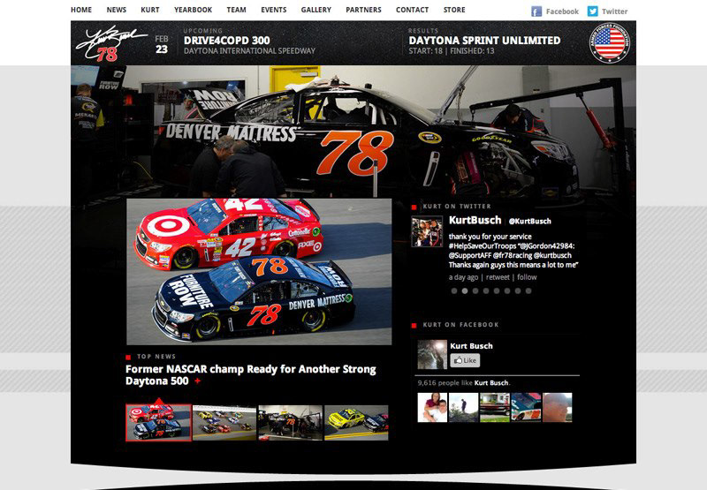Screen dimensions: 707x490
Task: Select the second tweet pagination dot
Action: (x=465, y=291)
